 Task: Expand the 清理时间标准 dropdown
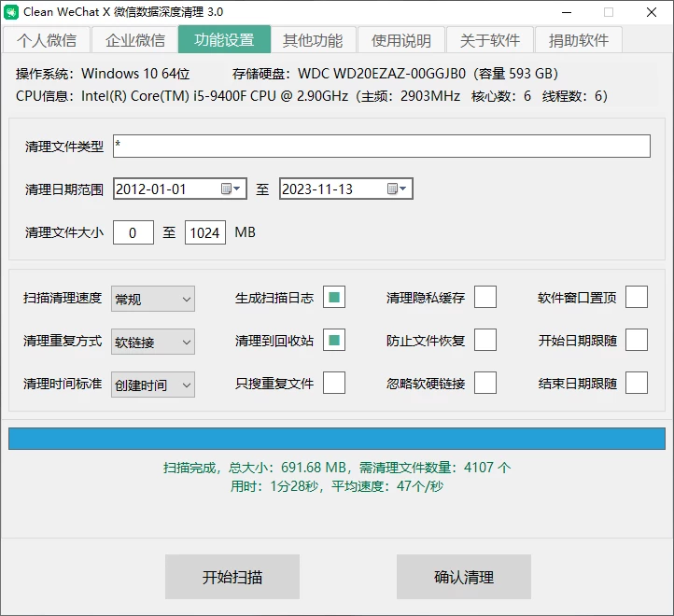point(153,385)
